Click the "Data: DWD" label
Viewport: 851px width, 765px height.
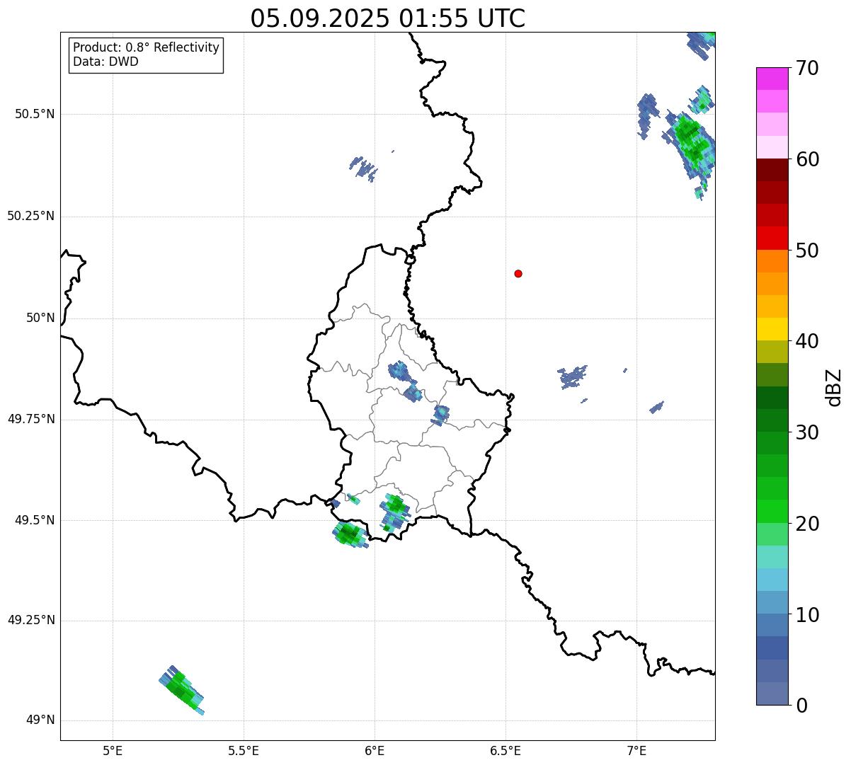(105, 62)
